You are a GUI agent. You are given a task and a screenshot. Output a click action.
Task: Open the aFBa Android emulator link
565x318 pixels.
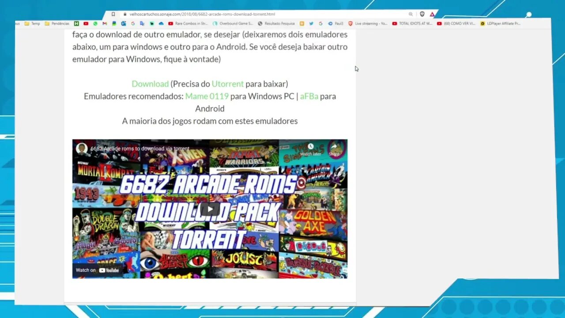[309, 96]
